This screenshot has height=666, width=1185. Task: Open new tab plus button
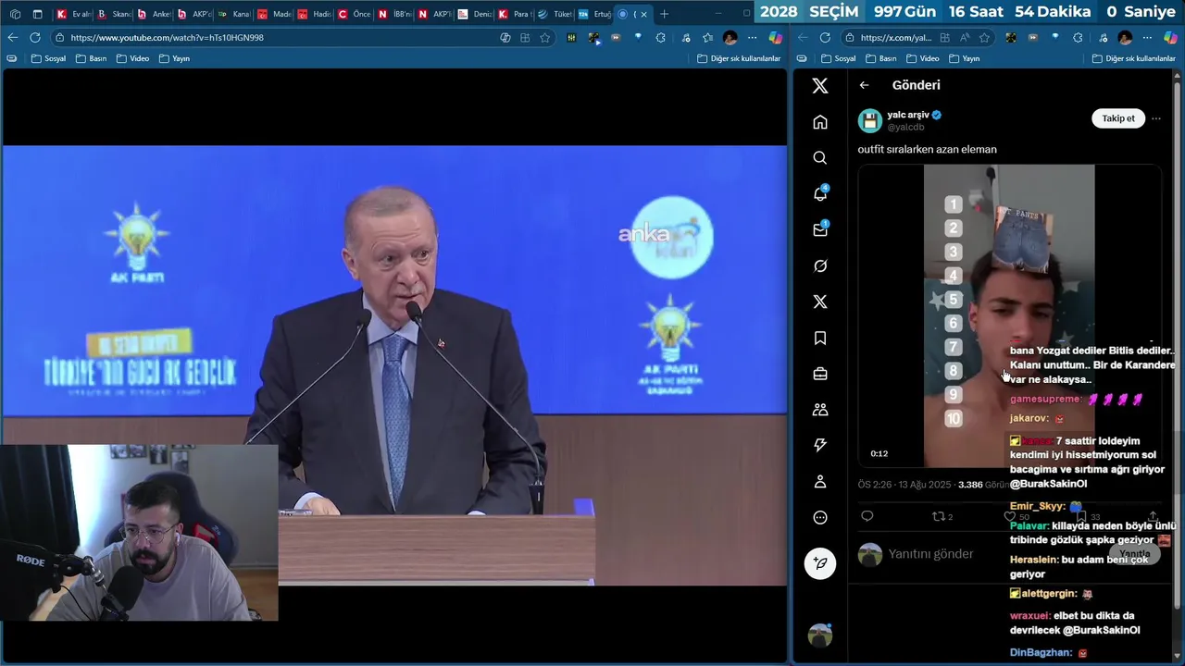click(x=664, y=14)
